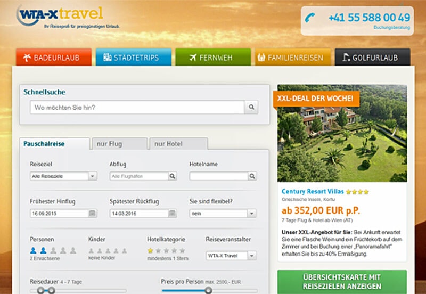Click the Abflug airport search icon

point(172,176)
